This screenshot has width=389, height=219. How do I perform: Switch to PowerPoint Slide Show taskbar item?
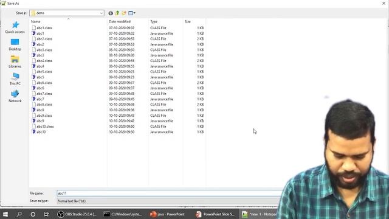tap(215, 214)
